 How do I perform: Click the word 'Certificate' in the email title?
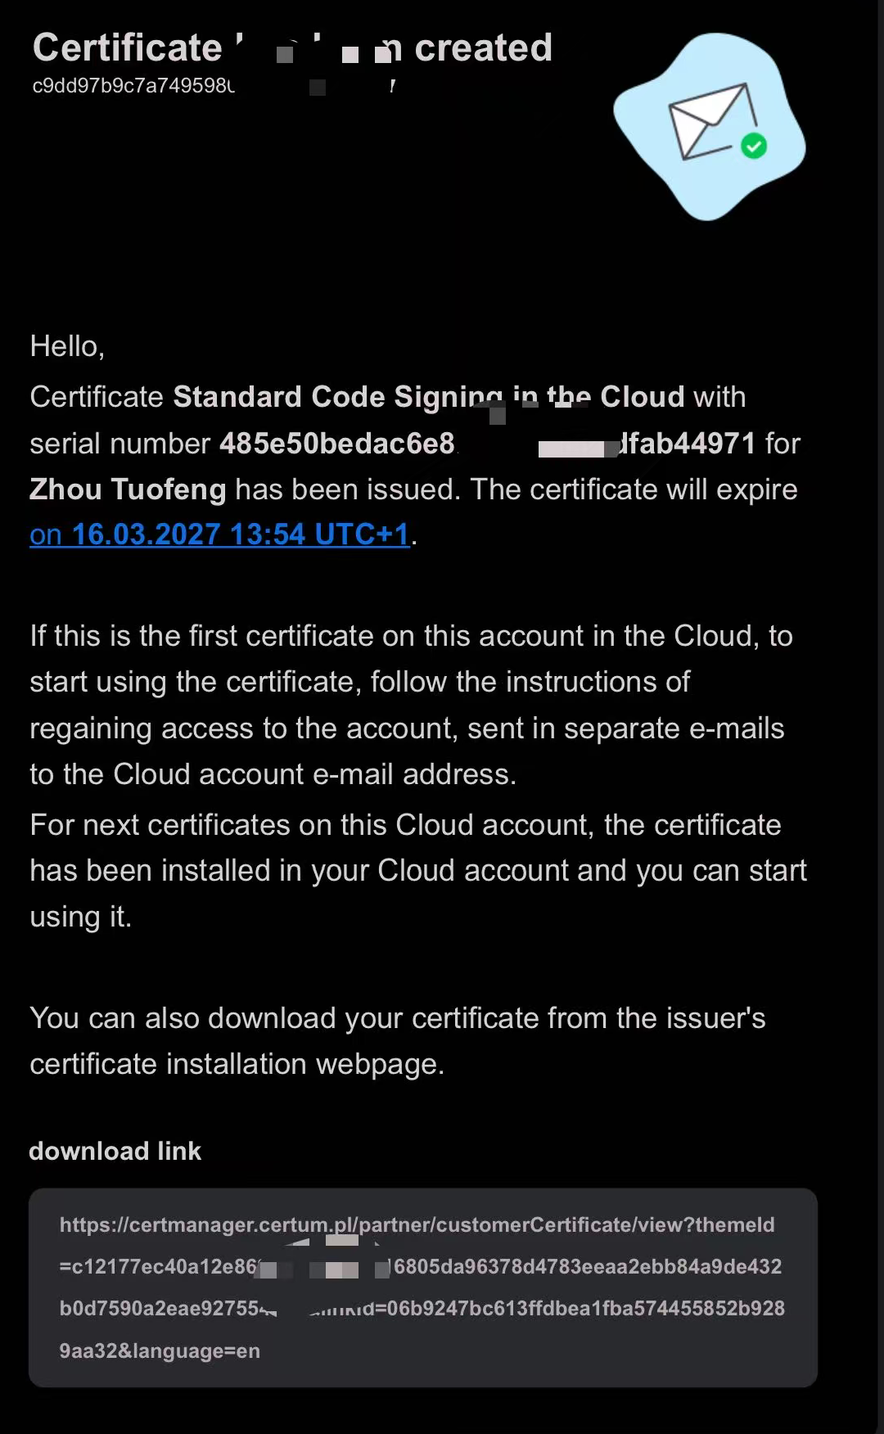[128, 47]
